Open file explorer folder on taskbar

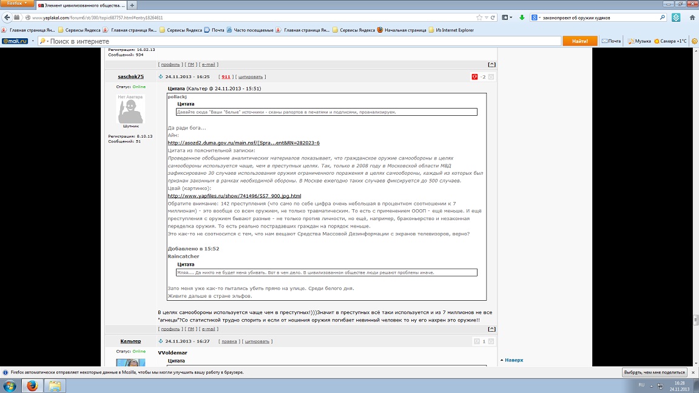pyautogui.click(x=55, y=386)
